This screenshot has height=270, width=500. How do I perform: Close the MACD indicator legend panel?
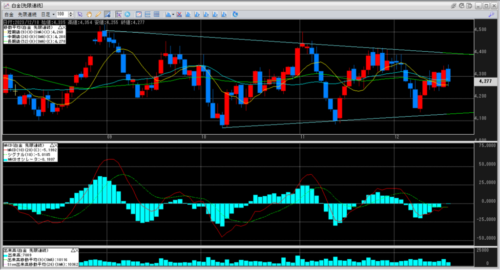coord(56,145)
